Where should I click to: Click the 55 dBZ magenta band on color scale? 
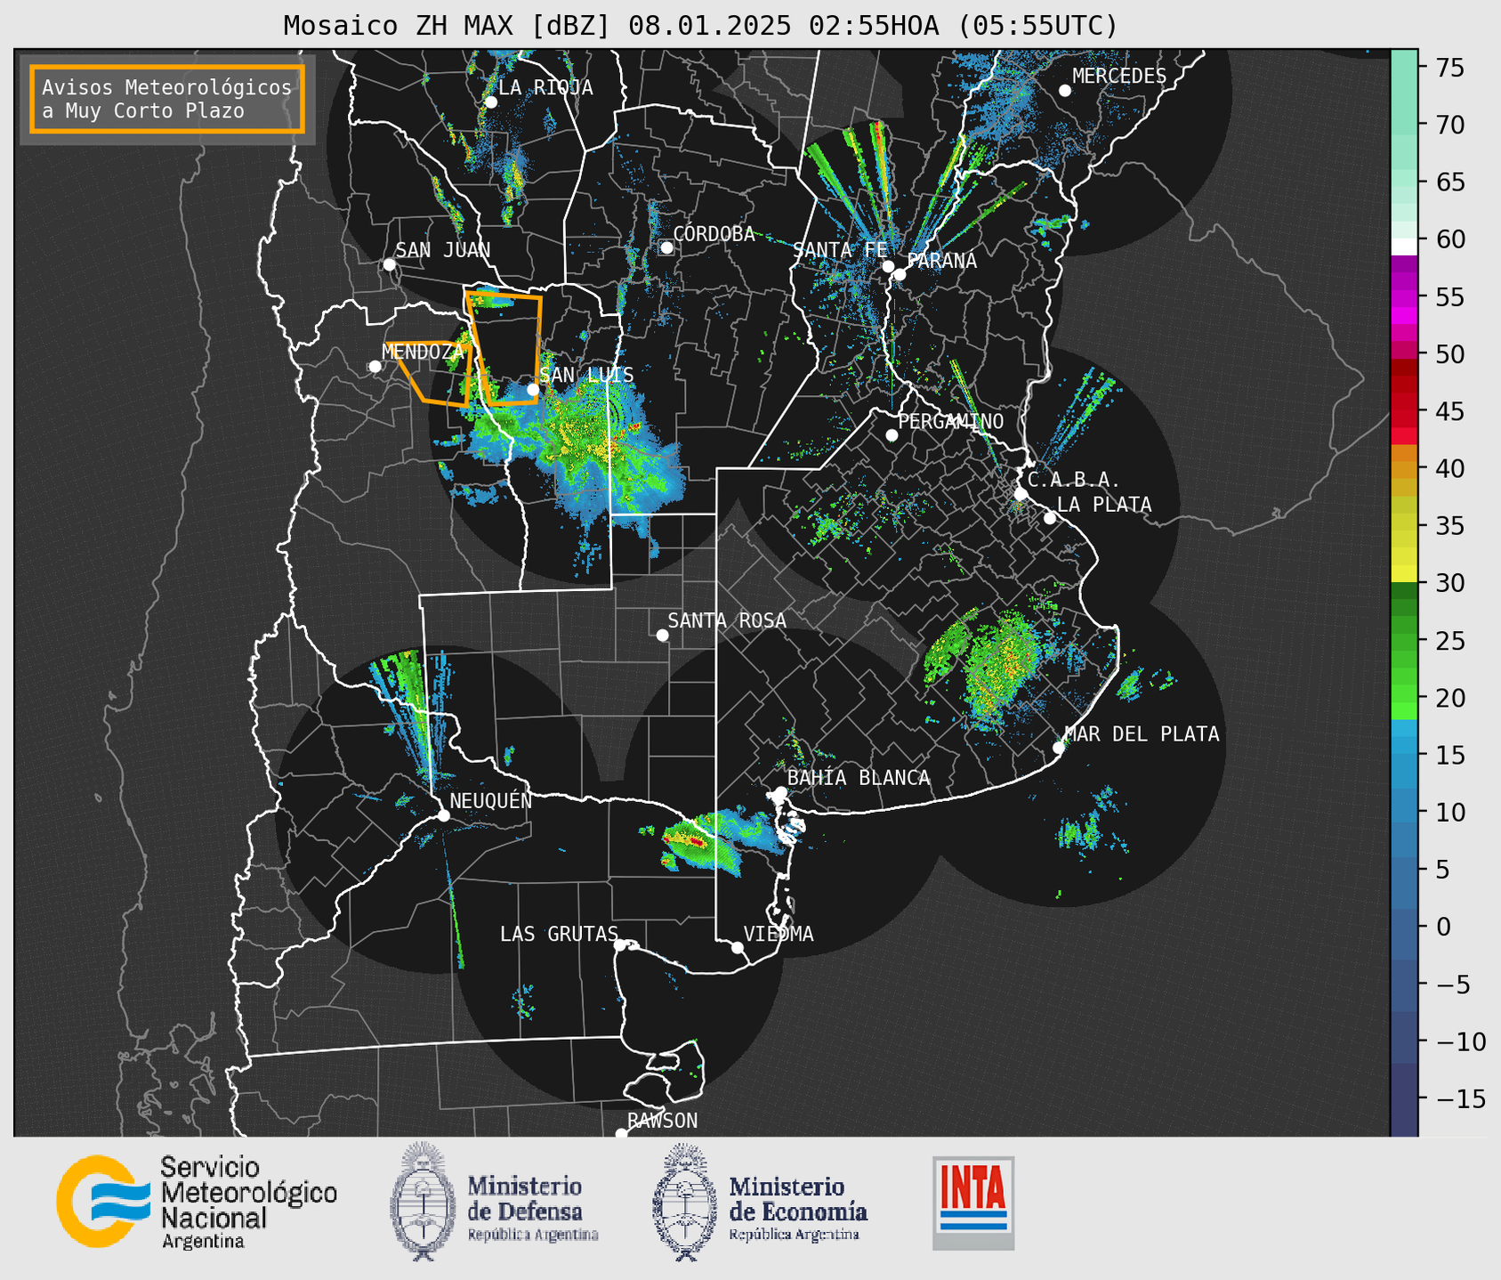1404,296
